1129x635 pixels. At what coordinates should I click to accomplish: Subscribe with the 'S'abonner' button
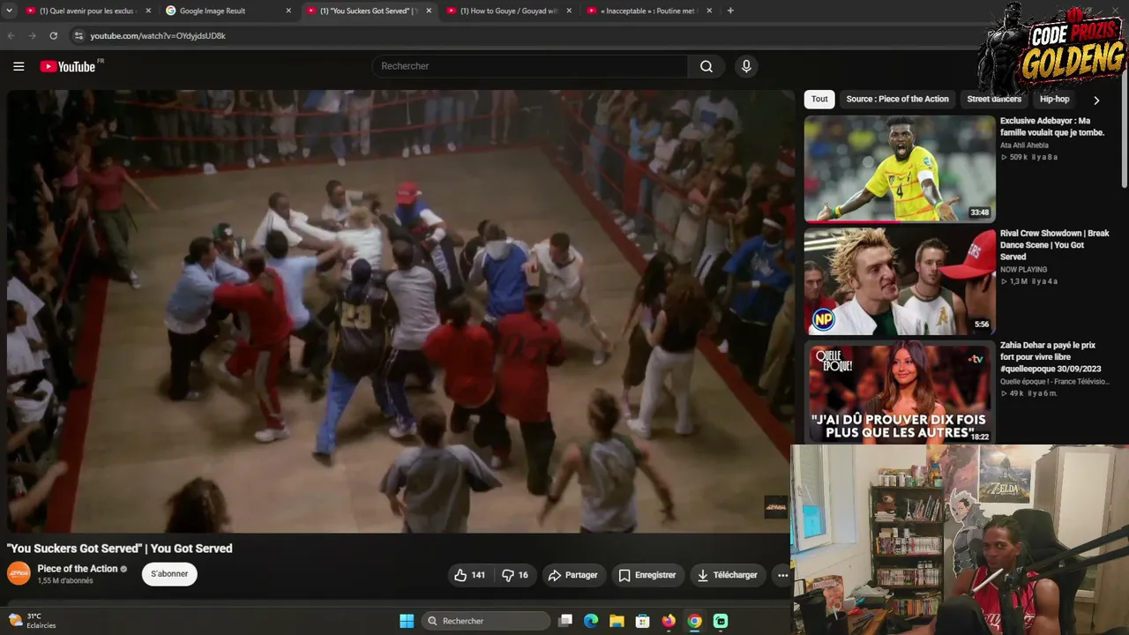(169, 574)
